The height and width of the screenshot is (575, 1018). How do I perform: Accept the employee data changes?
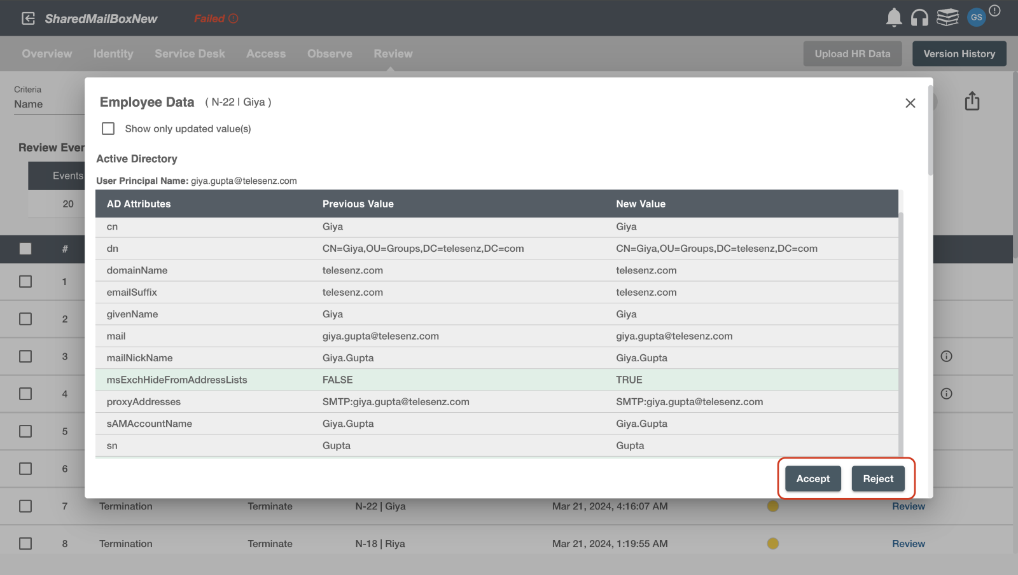click(813, 479)
